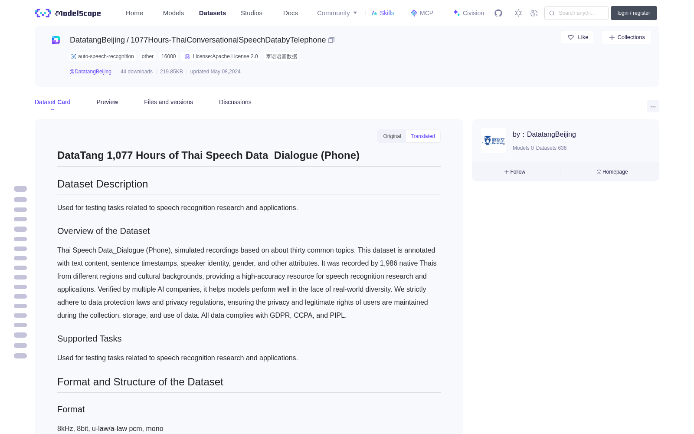
Task: Click the '44 downloads' text
Action: [x=137, y=72]
